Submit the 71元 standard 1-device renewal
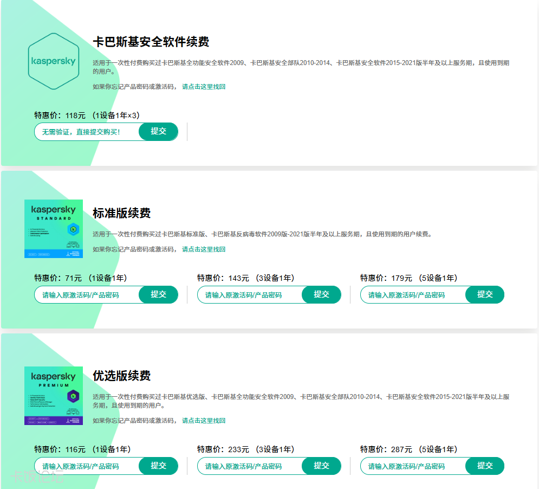The image size is (539, 489). (x=159, y=294)
